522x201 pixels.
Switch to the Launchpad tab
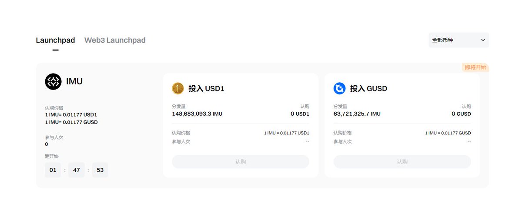tap(55, 40)
